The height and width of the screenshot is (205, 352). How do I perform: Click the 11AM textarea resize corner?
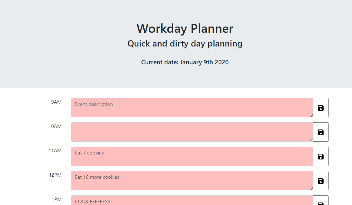(311, 164)
